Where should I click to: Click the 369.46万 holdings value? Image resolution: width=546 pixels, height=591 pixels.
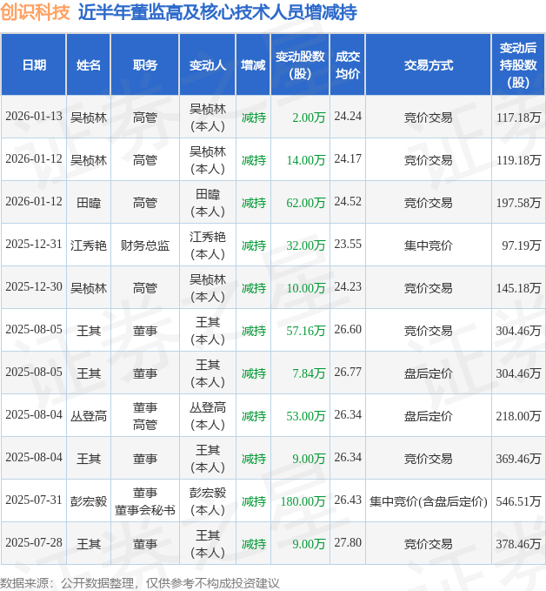click(518, 459)
